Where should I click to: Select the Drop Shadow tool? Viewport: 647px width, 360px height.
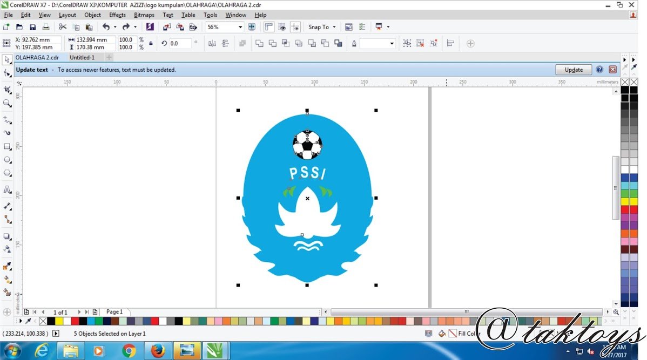(x=7, y=236)
